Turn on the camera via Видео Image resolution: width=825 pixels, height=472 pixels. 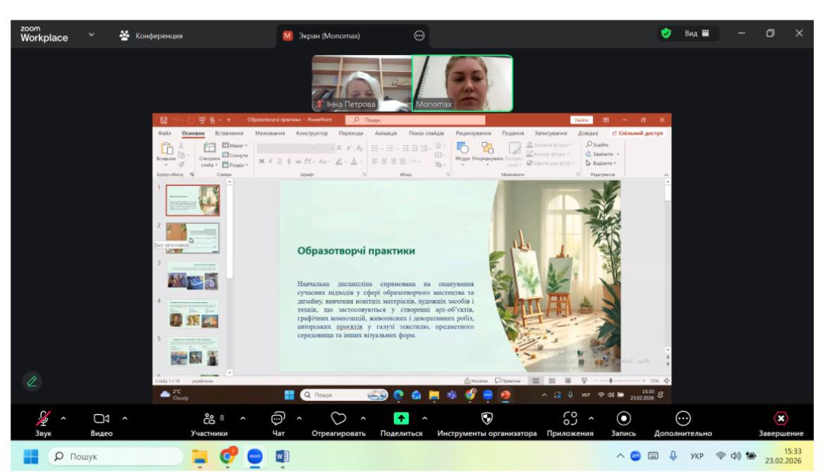[x=101, y=419]
